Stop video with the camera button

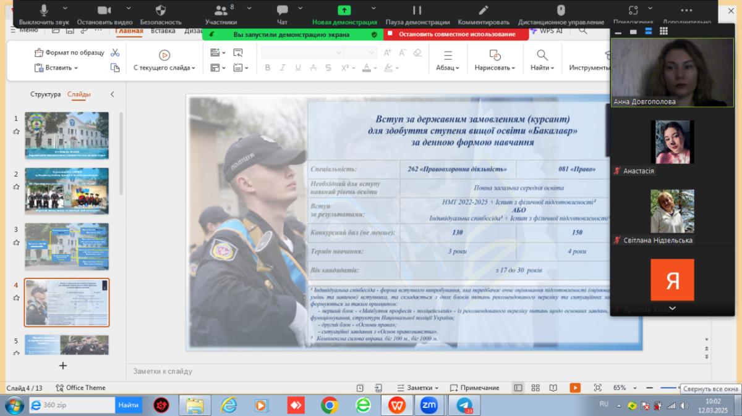coord(104,10)
